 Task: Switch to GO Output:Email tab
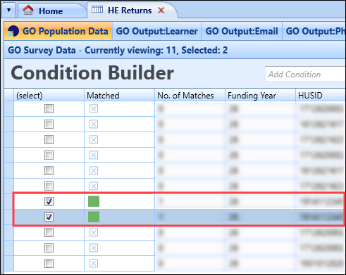242,31
